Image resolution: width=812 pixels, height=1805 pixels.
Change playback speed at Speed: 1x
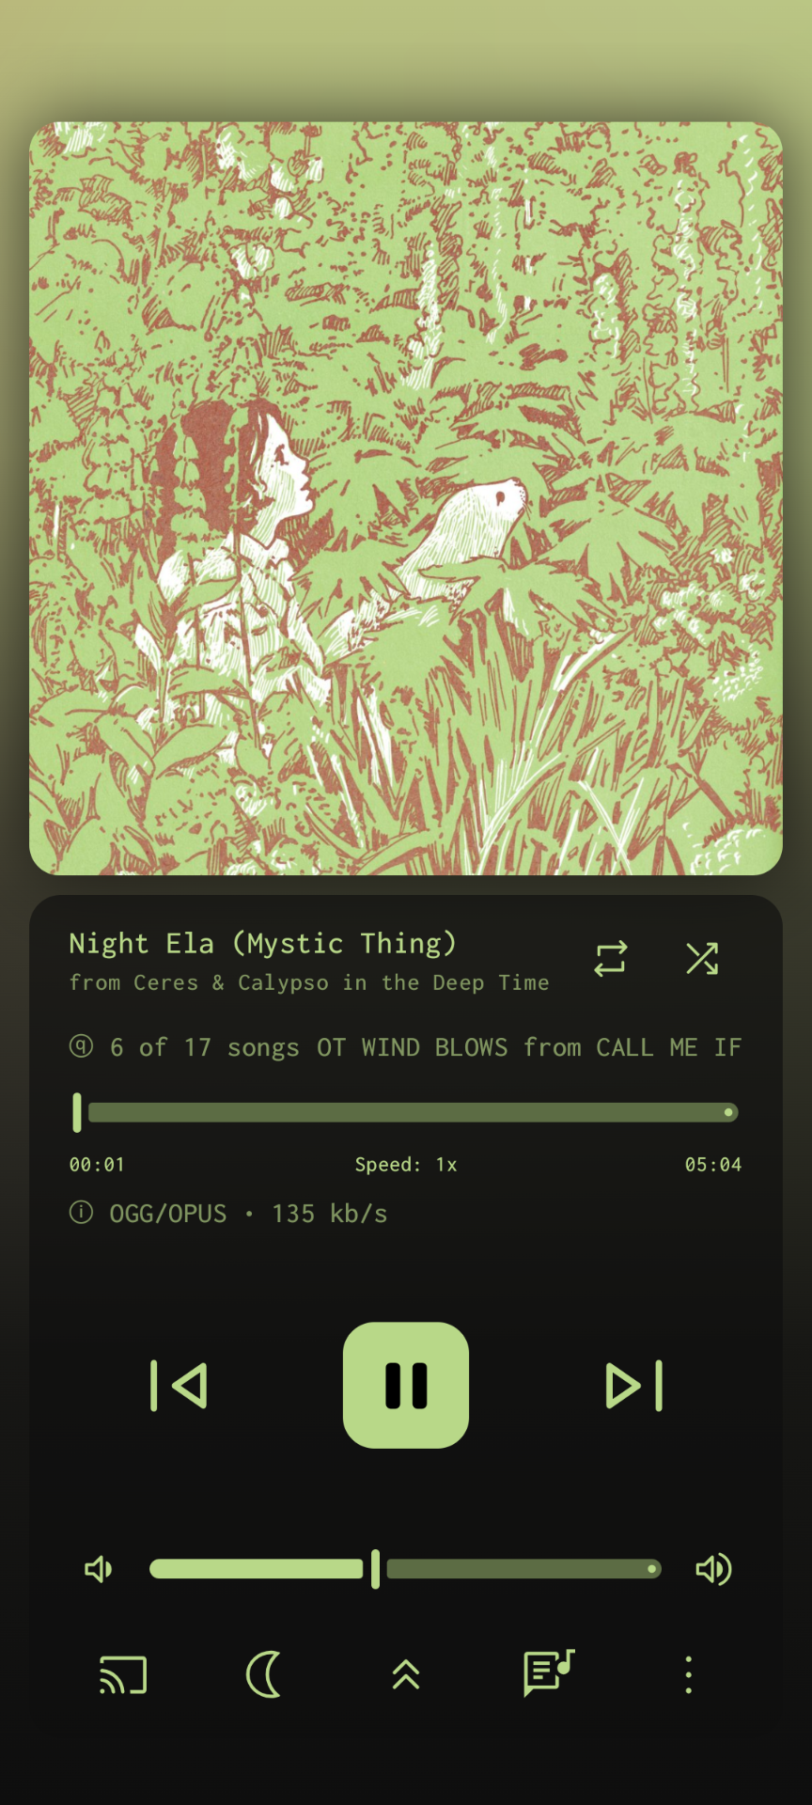[406, 1165]
